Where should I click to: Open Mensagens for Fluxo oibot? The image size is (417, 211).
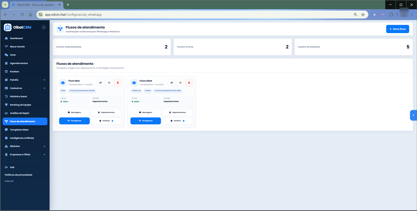(x=146, y=113)
